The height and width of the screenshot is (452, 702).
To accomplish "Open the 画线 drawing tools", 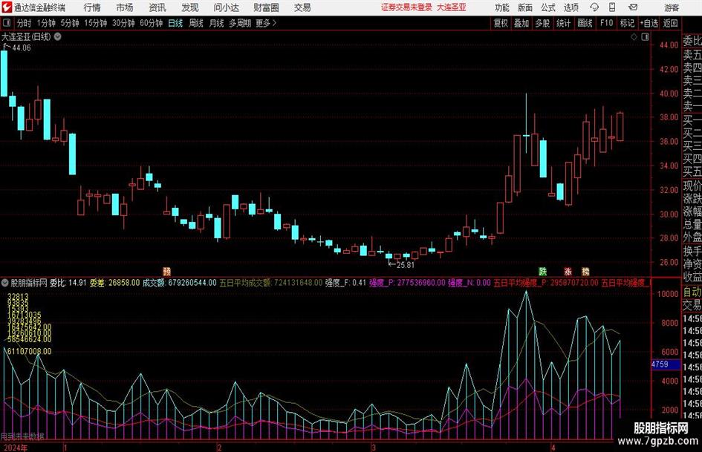I will point(585,23).
